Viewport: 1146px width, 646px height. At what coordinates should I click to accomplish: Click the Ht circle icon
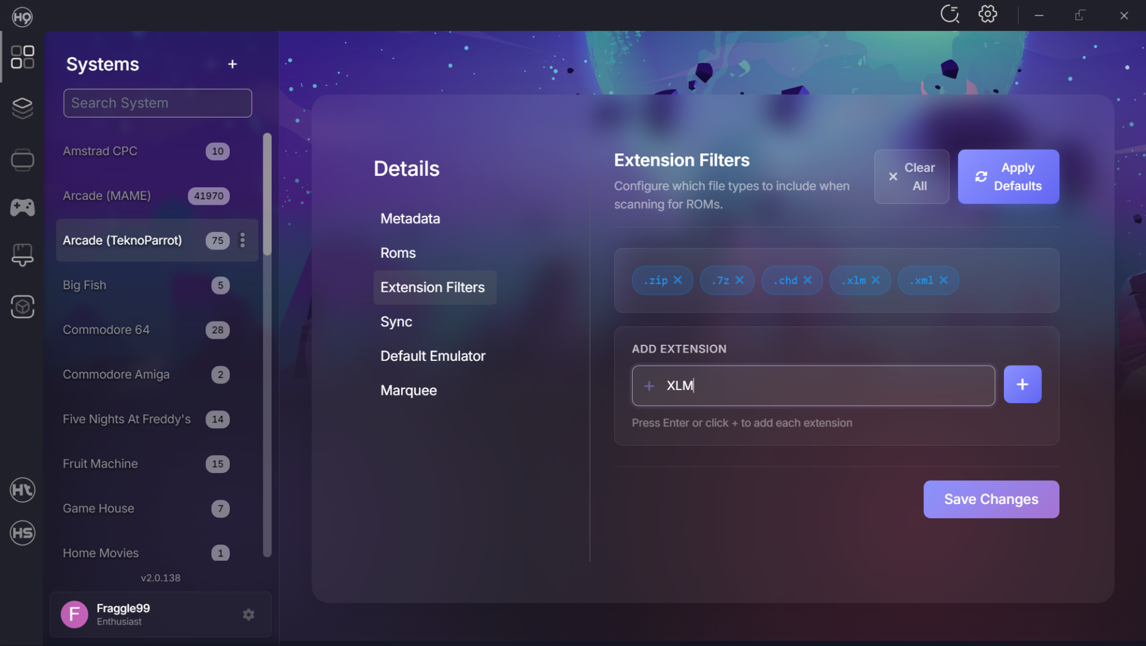coord(23,490)
